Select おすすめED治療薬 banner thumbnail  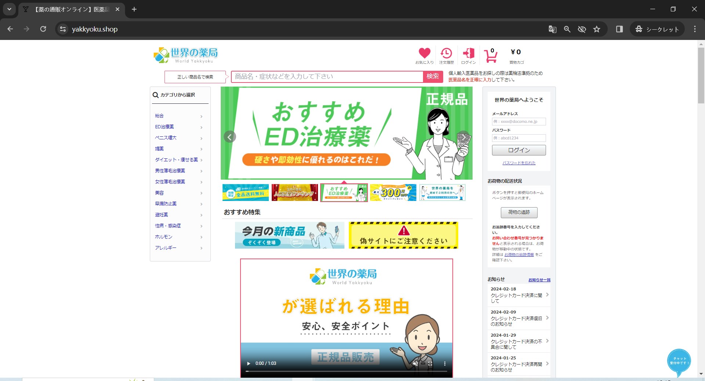coord(344,193)
